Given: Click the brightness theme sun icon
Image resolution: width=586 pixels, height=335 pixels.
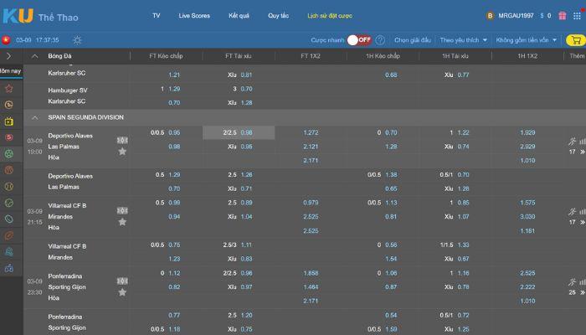Looking at the screenshot, I should point(77,39).
